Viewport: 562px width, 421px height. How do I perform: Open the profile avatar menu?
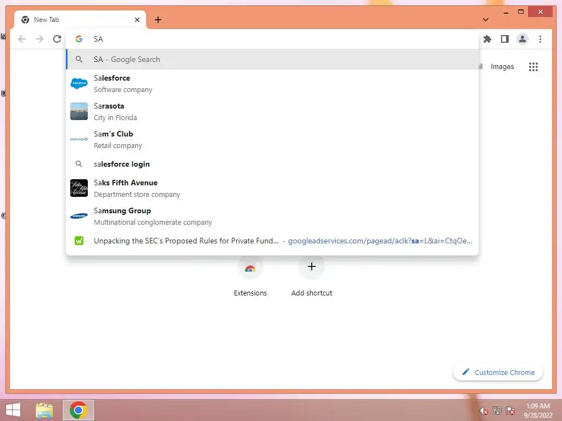point(522,39)
